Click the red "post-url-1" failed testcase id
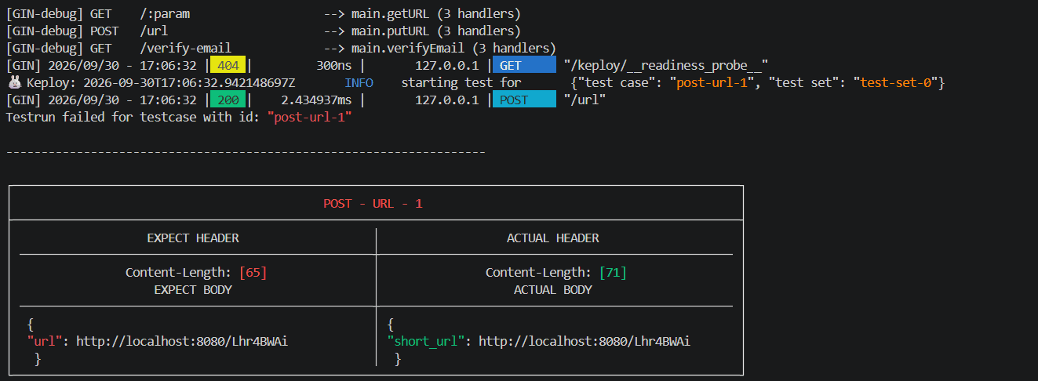The height and width of the screenshot is (381, 1038). (308, 117)
